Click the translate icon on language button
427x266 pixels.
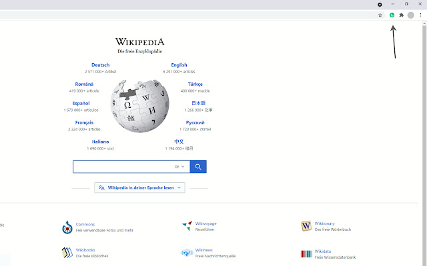point(101,188)
